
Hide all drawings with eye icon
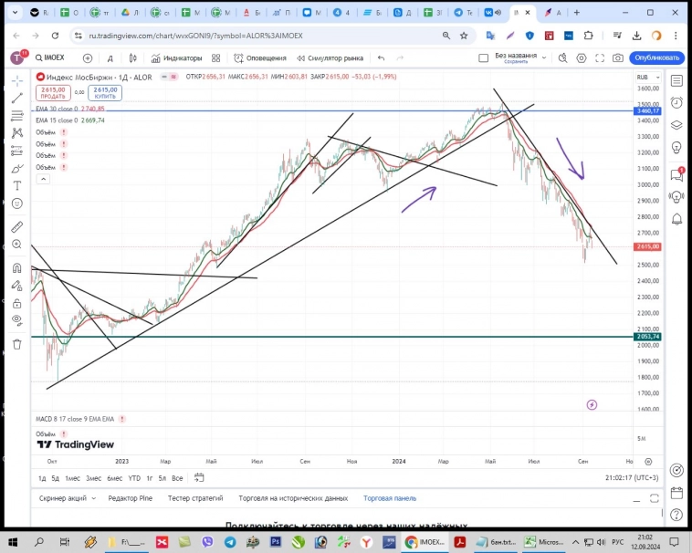click(x=16, y=319)
